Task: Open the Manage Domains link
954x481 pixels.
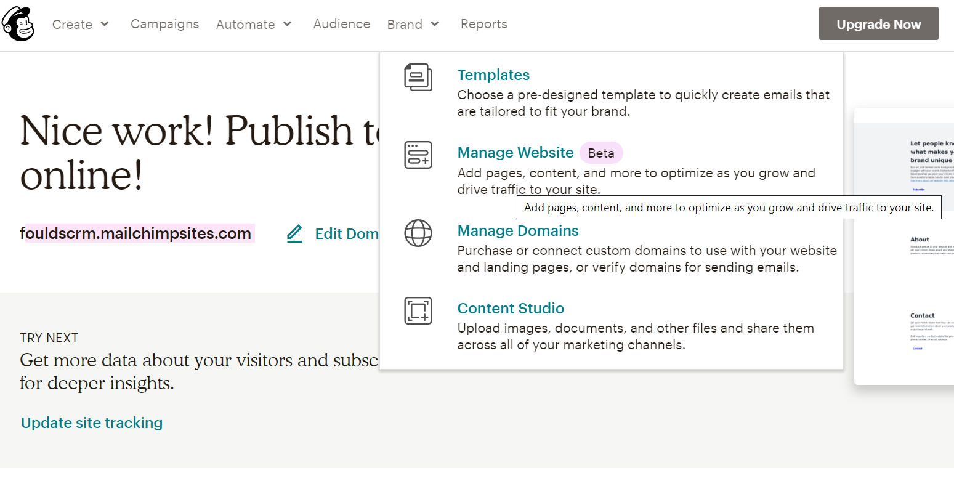Action: [x=518, y=230]
